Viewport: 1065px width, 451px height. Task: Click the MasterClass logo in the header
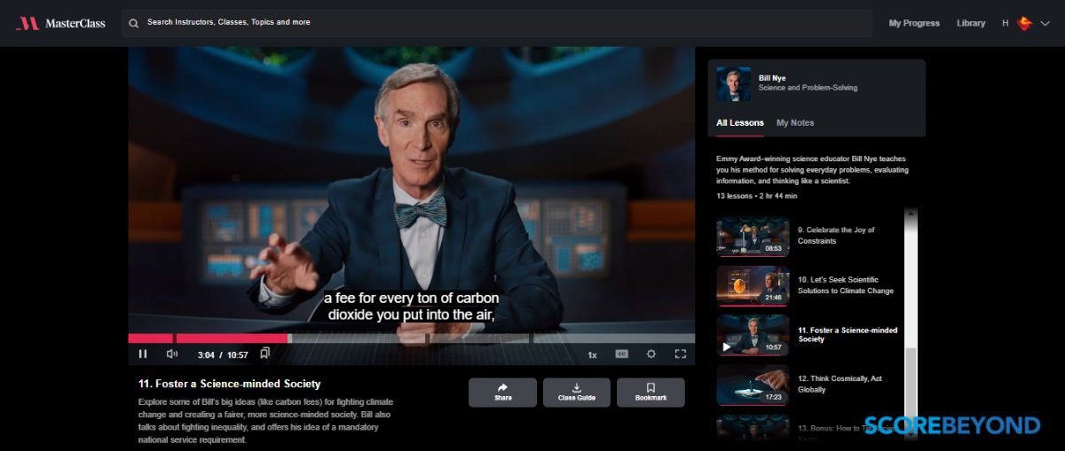pos(60,23)
